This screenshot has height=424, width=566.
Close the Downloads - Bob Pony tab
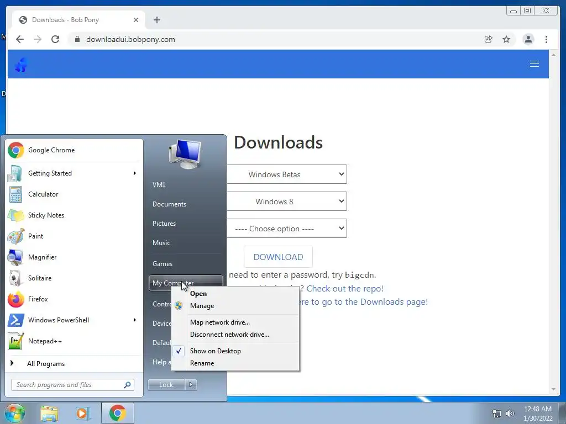[x=136, y=20]
